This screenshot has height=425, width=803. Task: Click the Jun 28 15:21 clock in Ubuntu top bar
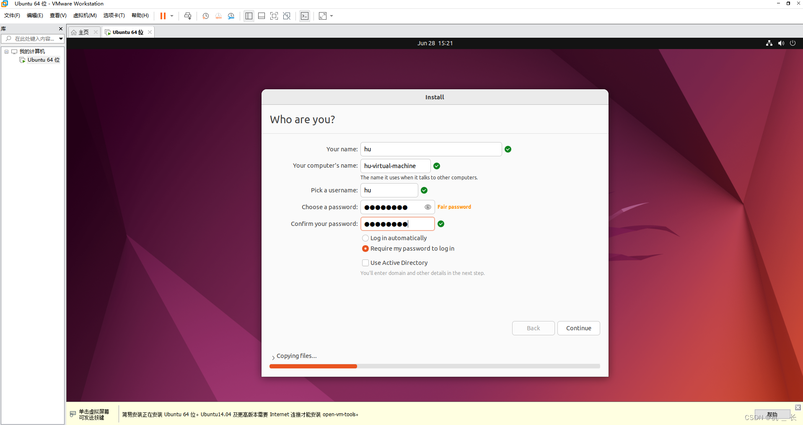[x=435, y=43]
